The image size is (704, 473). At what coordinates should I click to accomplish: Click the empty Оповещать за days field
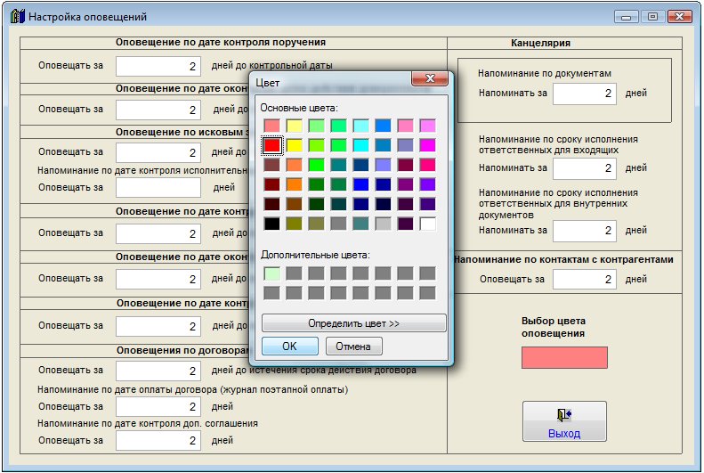click(158, 188)
